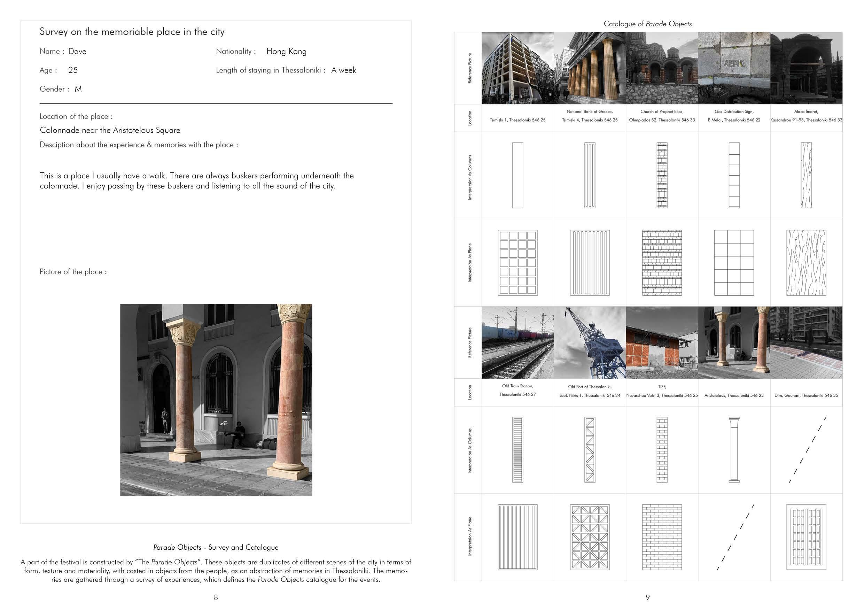Image resolution: width=864 pixels, height=611 pixels.
Task: Click the triangulated lattice plane drawing
Action: [x=590, y=537]
